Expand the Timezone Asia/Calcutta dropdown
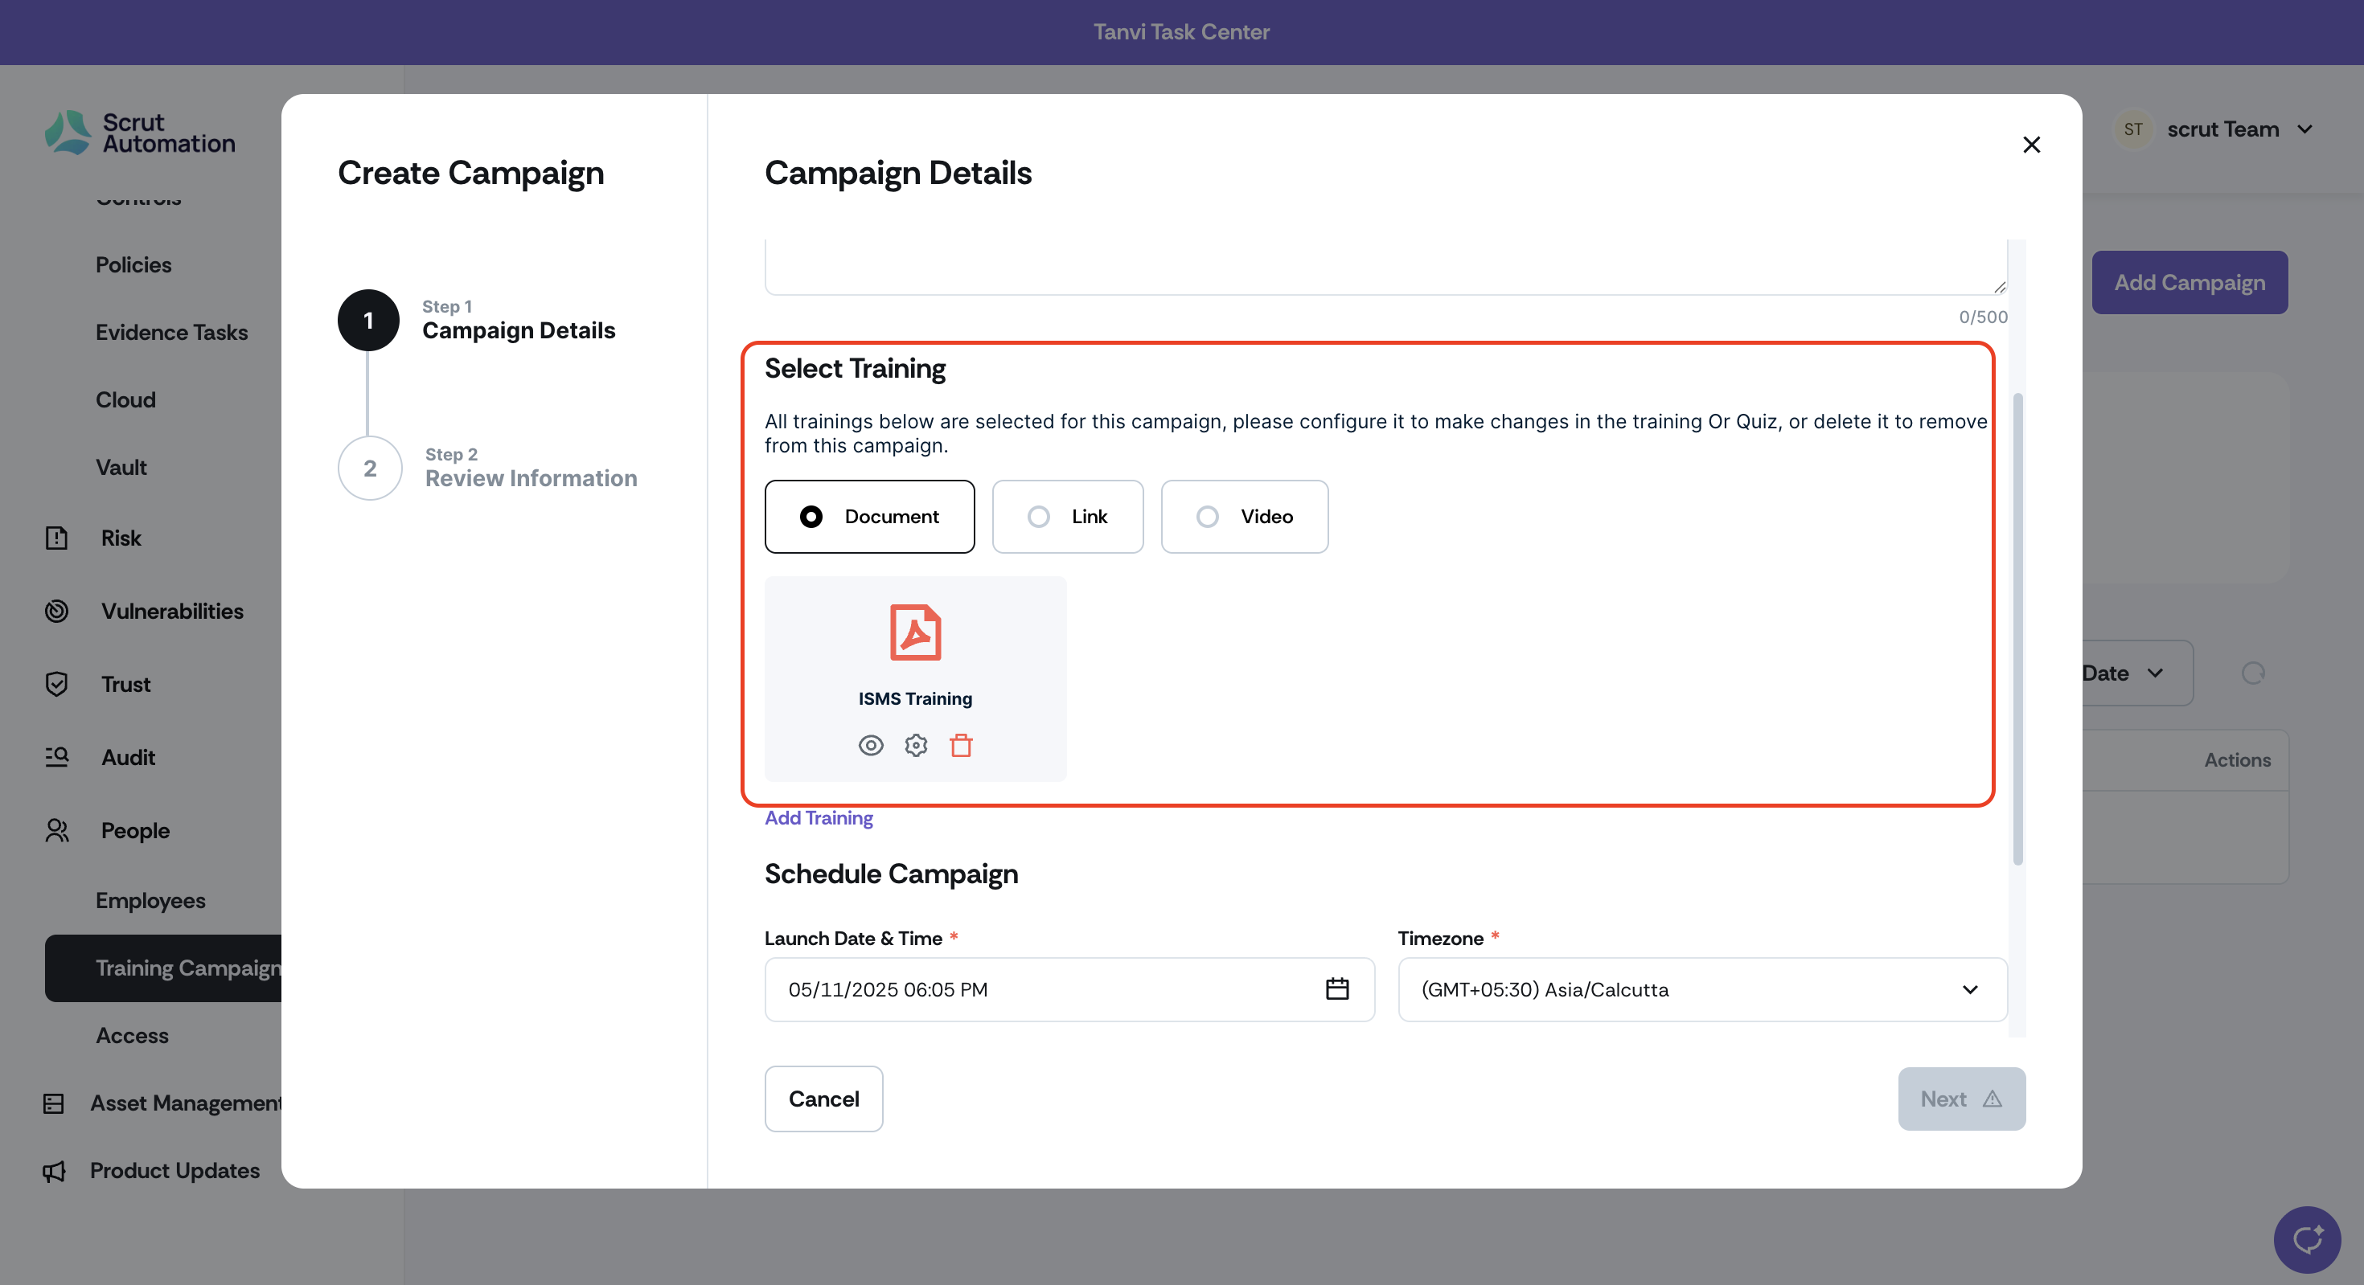The width and height of the screenshot is (2364, 1285). (1701, 988)
